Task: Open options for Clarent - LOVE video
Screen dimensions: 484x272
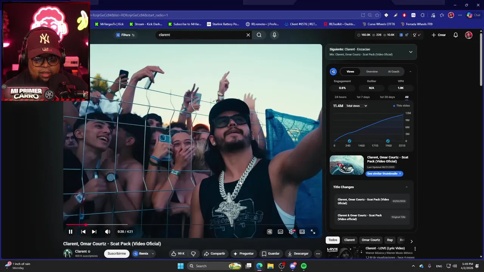Action: [415, 249]
